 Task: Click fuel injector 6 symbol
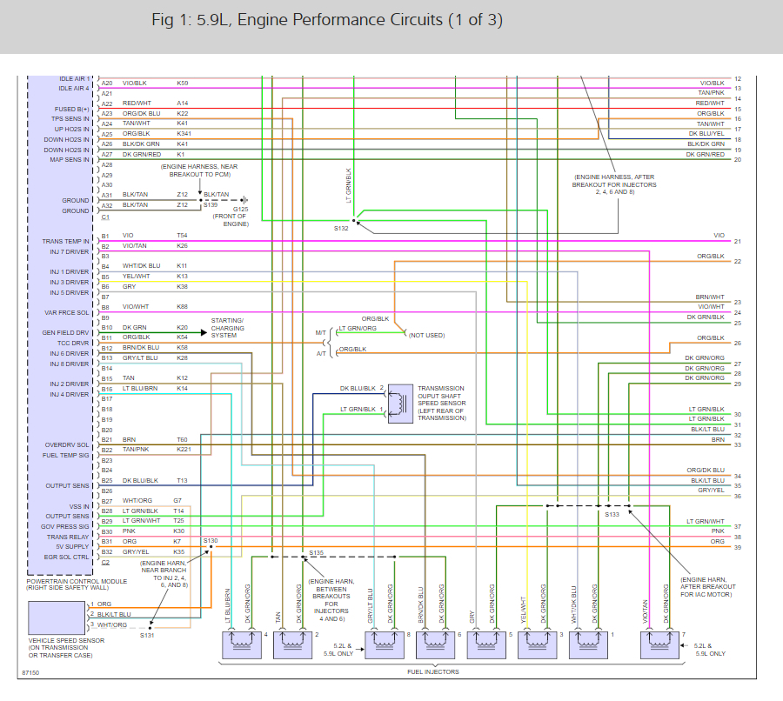click(436, 644)
